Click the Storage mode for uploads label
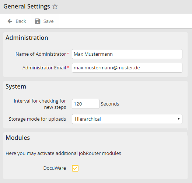Screen dimensions: 192x183 click(x=37, y=119)
